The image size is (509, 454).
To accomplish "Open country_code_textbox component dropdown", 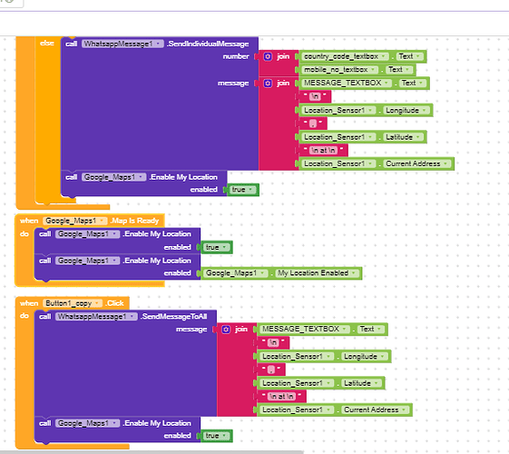I will pyautogui.click(x=345, y=56).
